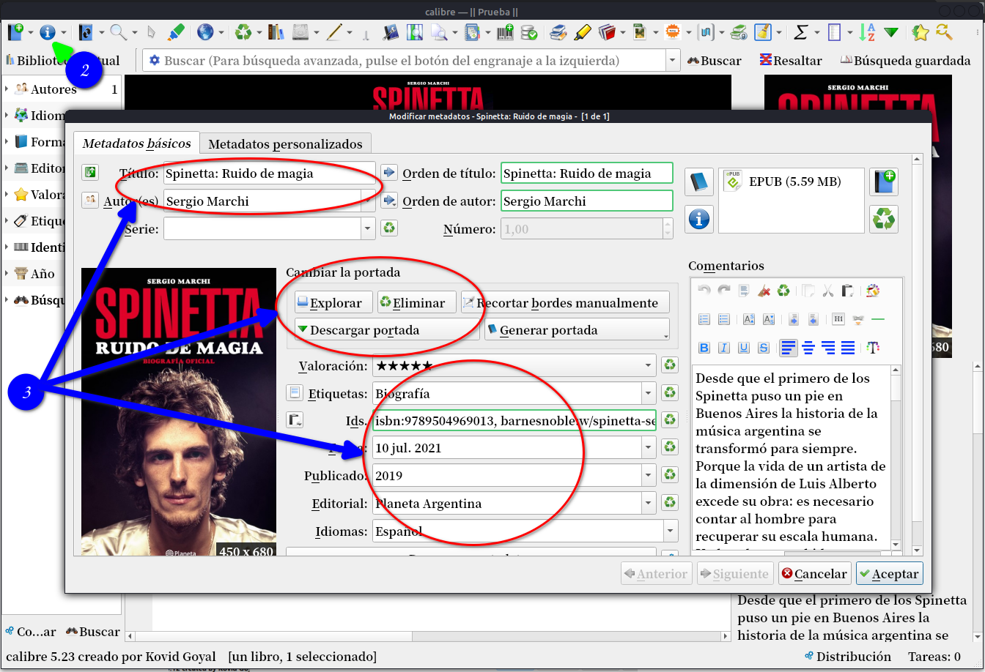Remove the selected format with large recycle icon
Image resolution: width=985 pixels, height=672 pixels.
click(x=884, y=218)
